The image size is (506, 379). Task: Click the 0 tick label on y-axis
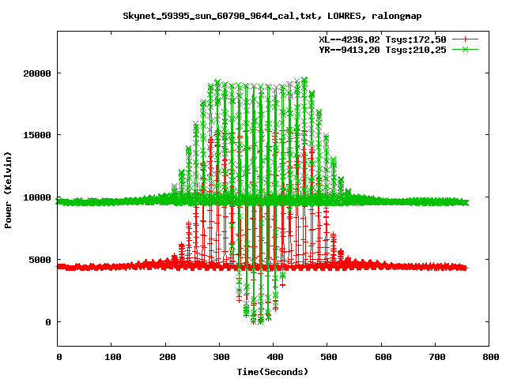[x=48, y=322]
